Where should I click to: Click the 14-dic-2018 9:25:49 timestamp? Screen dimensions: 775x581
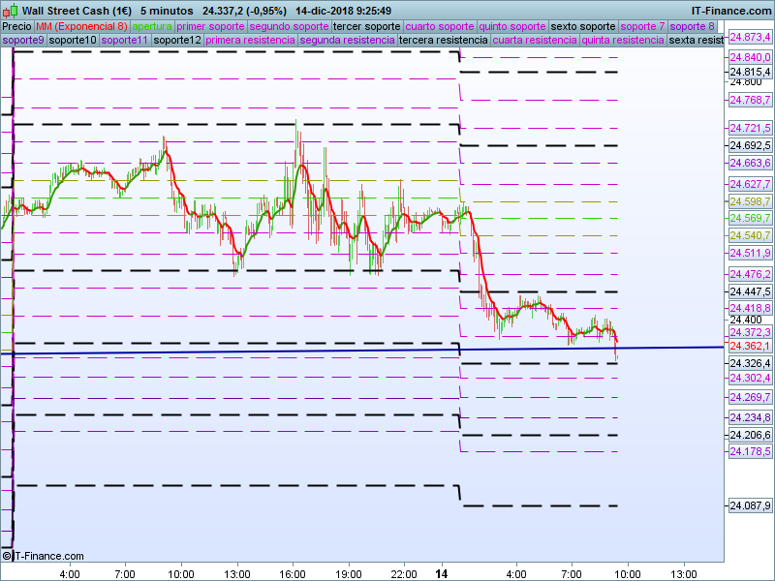(x=344, y=11)
